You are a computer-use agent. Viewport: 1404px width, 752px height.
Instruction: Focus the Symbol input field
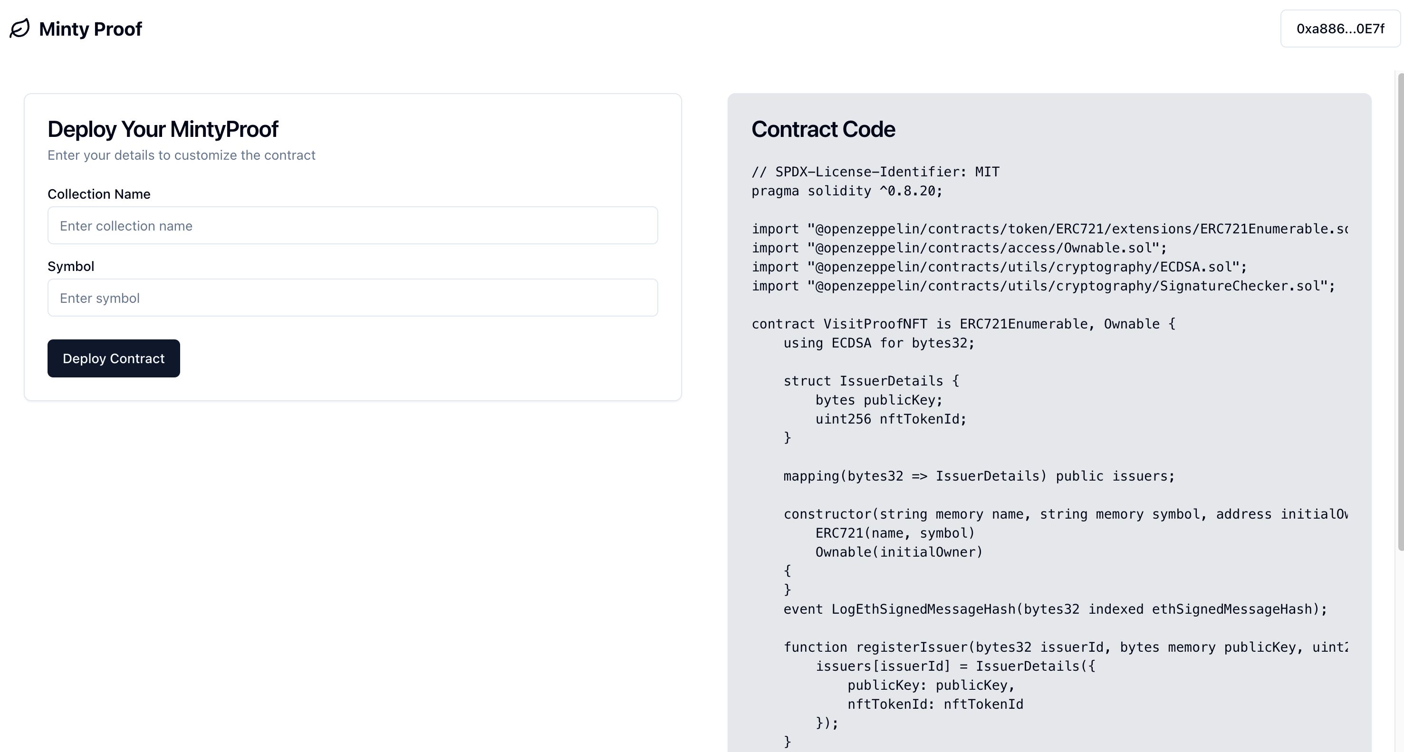tap(353, 298)
